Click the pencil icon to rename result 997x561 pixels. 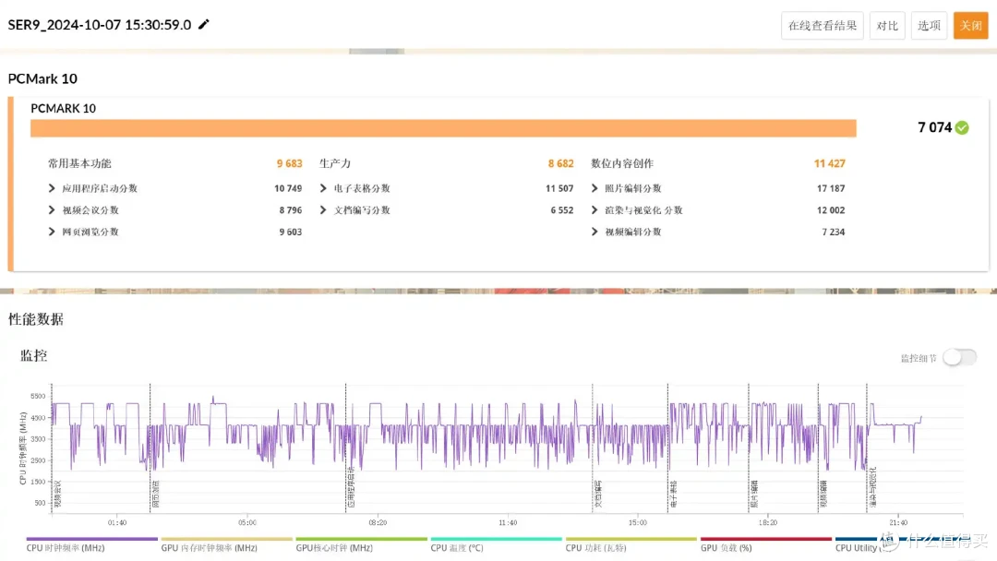203,24
